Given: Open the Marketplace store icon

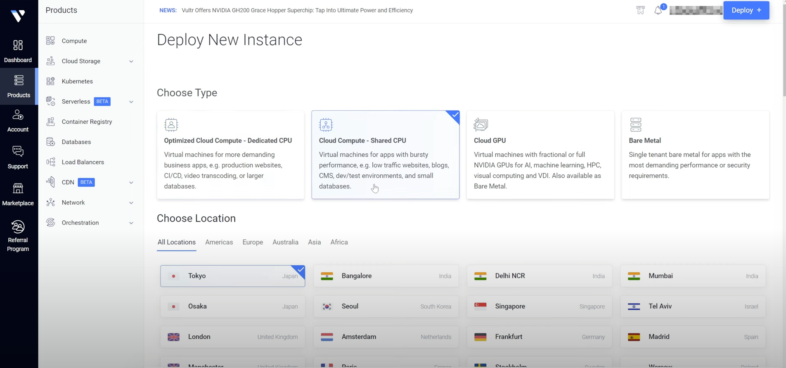Looking at the screenshot, I should (18, 189).
